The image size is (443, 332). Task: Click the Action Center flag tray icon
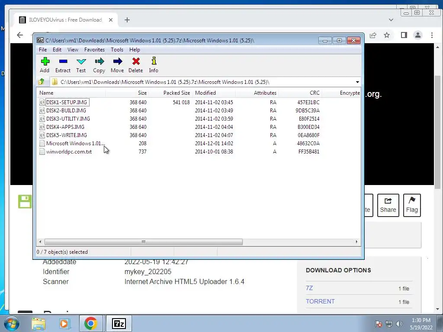coord(379,324)
